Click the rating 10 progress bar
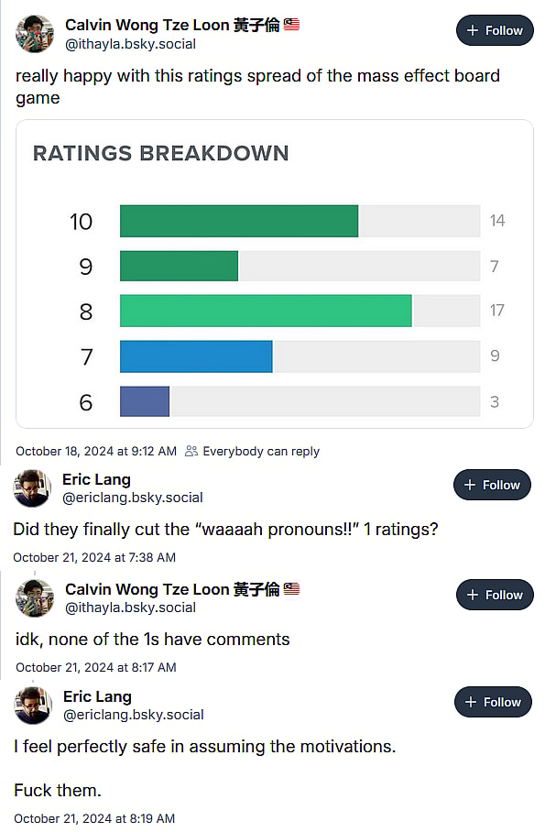The image size is (545, 832). [238, 221]
